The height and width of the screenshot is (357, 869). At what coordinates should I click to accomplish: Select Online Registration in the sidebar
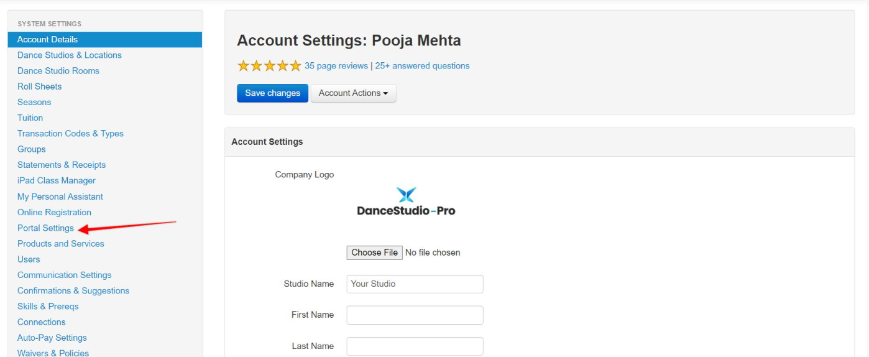54,213
